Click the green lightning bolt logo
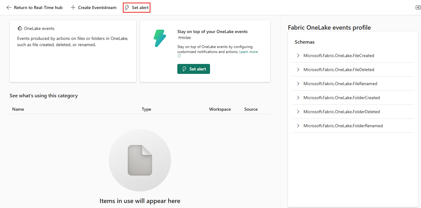 [160, 38]
